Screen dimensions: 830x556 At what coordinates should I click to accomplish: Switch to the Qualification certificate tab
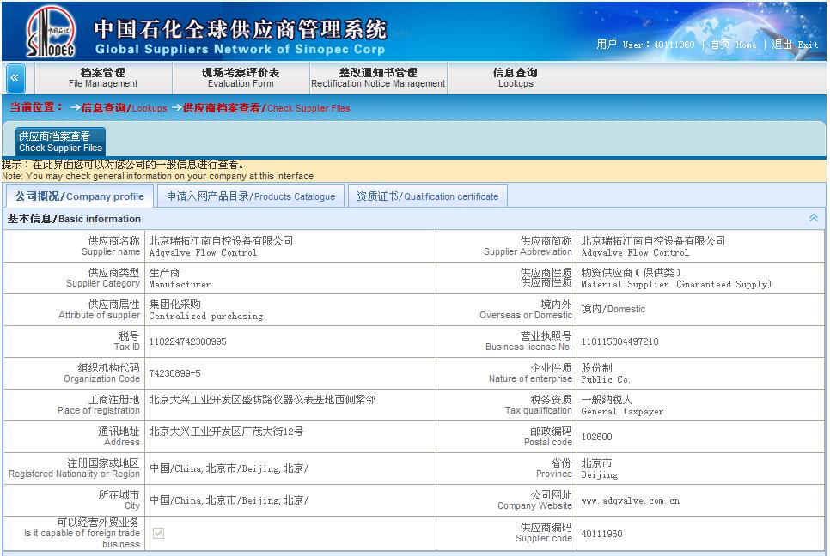click(428, 196)
